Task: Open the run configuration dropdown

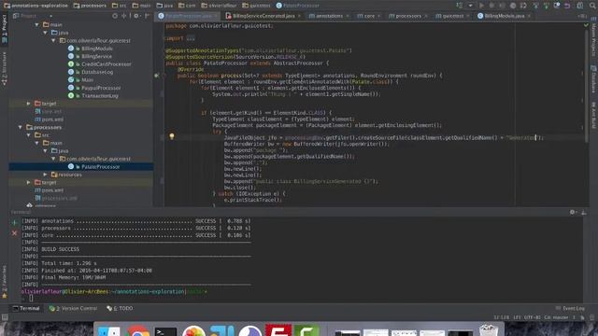Action: pos(470,6)
